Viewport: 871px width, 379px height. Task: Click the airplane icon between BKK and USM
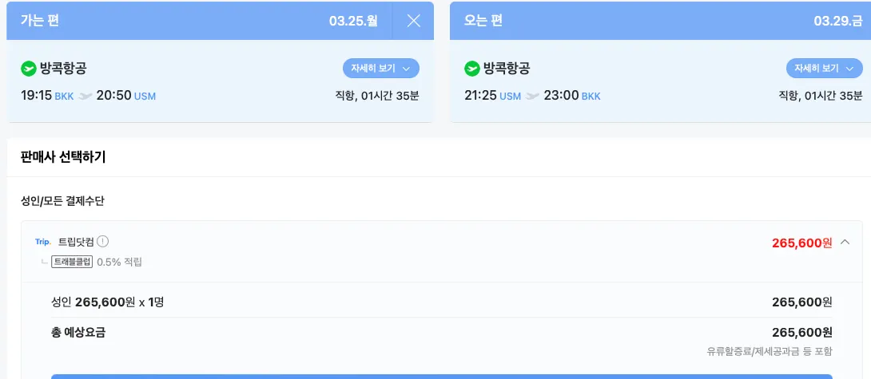(85, 97)
